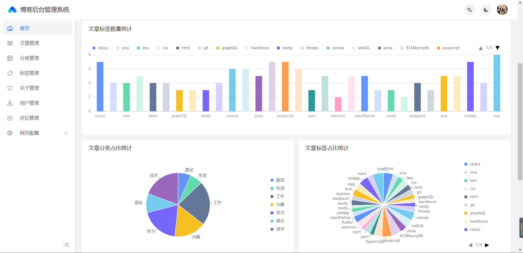The width and height of the screenshot is (523, 253).
Task: Open the user avatar menu
Action: tap(502, 10)
